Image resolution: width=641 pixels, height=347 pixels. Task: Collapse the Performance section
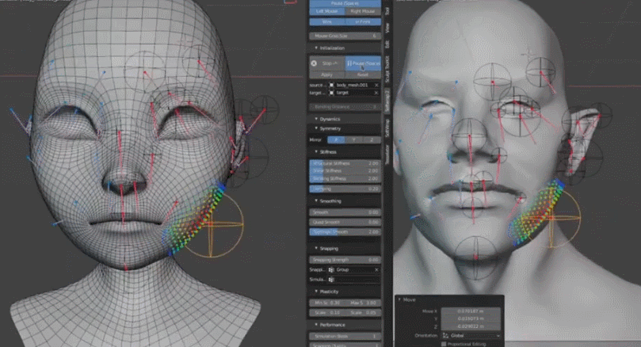point(316,325)
